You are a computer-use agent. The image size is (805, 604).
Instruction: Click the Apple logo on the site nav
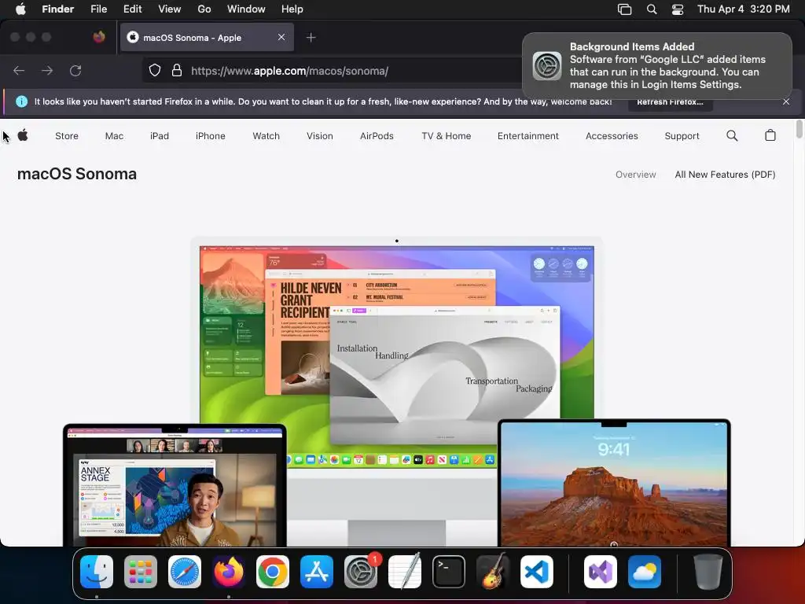(x=23, y=135)
